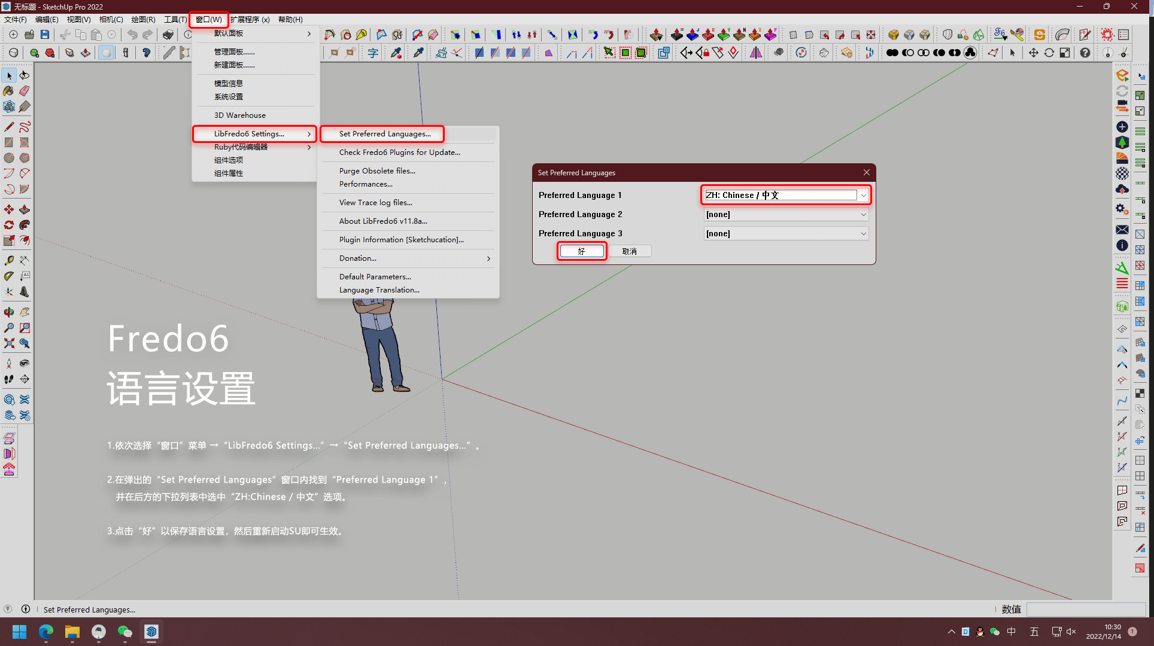Click the Windows Start button

[x=20, y=632]
